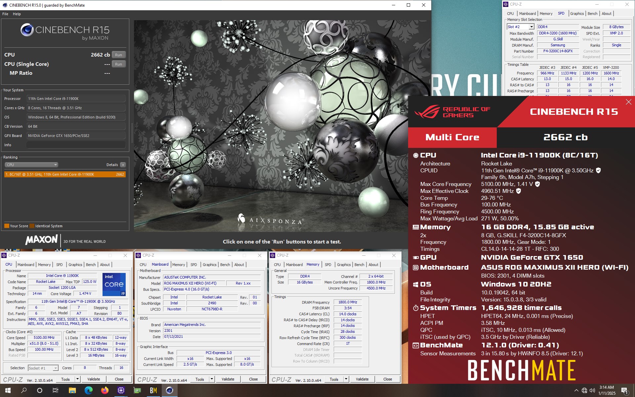Viewport: 635px width, 397px height.
Task: Click the Processor field 11th Gen Intel Core i9-11900K
Action: 76,99
